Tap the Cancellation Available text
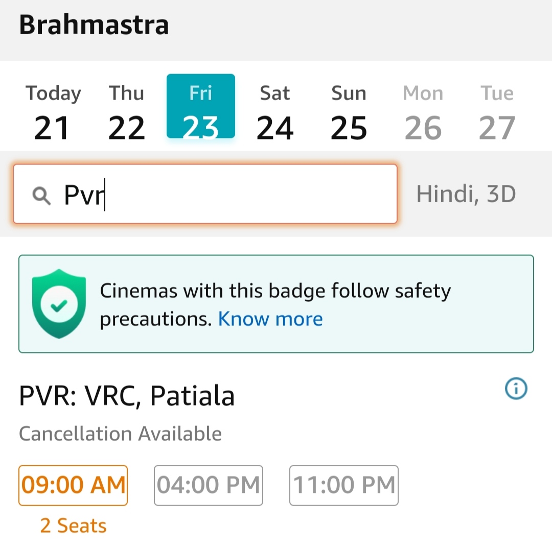 coord(120,434)
